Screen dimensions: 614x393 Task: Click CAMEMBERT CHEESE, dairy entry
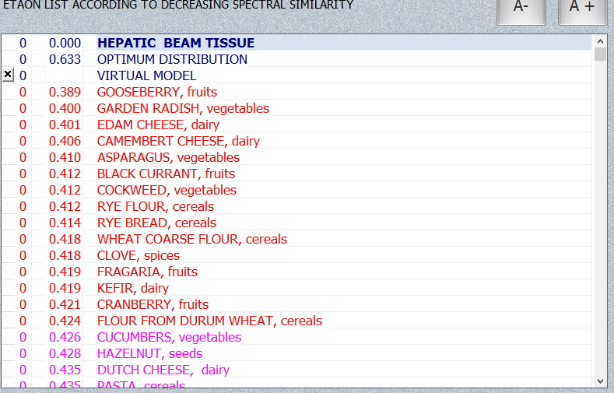(178, 141)
